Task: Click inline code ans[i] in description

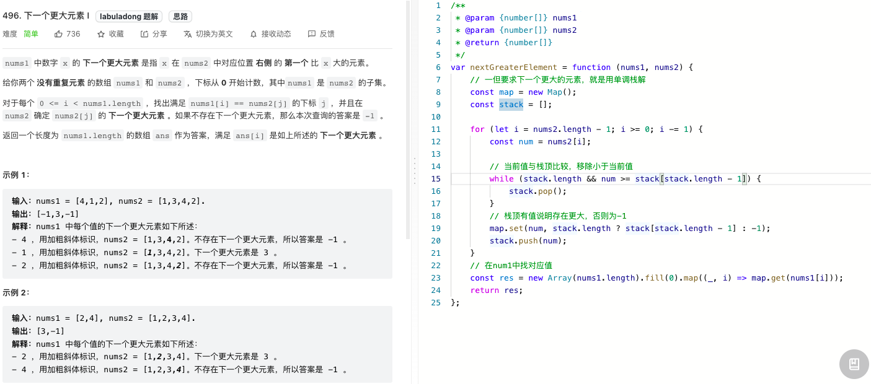Action: [x=250, y=136]
